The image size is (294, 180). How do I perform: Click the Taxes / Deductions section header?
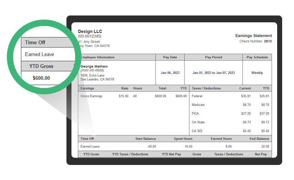coord(206,88)
